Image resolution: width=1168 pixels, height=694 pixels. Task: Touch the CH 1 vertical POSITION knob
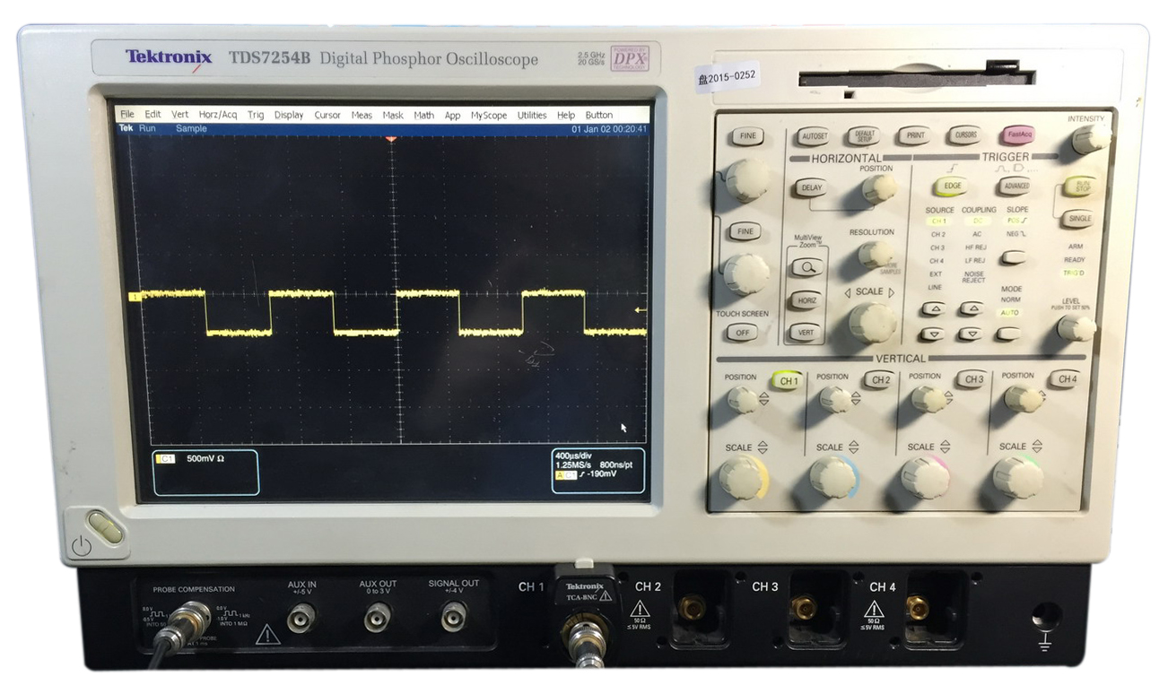click(742, 399)
